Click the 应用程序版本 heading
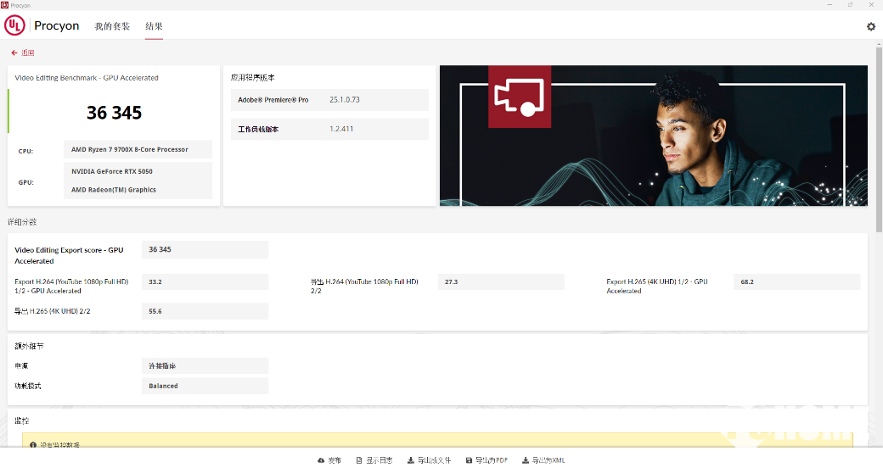This screenshot has height=473, width=883. [x=253, y=78]
